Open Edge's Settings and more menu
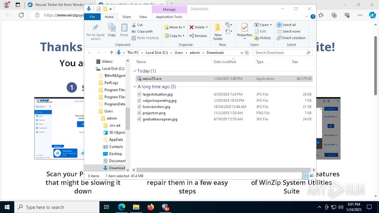 360,15
